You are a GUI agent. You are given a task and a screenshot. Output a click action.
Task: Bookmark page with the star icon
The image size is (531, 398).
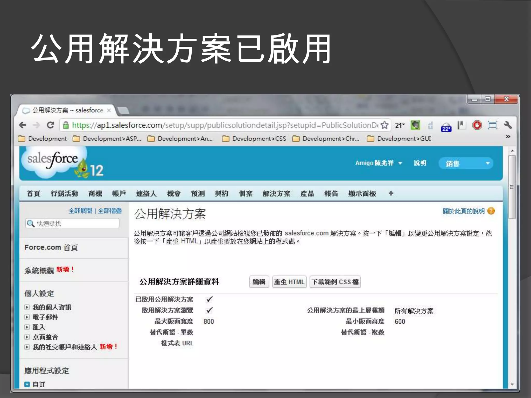pyautogui.click(x=385, y=125)
